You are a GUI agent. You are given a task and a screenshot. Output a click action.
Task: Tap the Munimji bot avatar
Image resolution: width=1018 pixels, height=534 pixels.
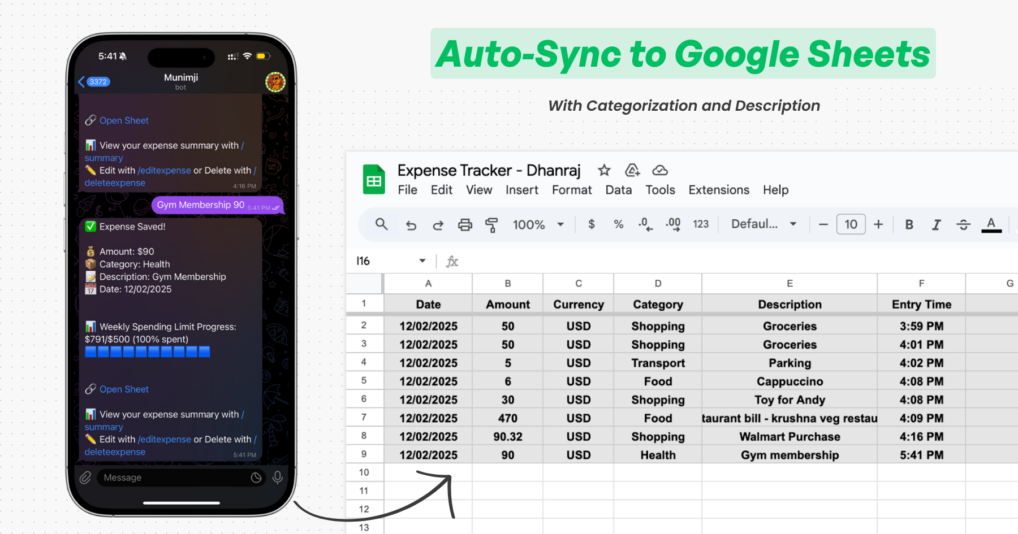(275, 82)
